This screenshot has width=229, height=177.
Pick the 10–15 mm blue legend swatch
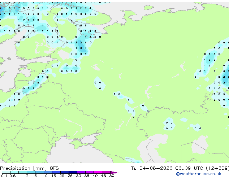click(x=48, y=172)
